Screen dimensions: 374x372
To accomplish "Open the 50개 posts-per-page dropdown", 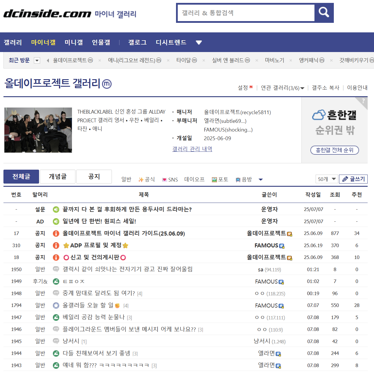I will click(327, 179).
